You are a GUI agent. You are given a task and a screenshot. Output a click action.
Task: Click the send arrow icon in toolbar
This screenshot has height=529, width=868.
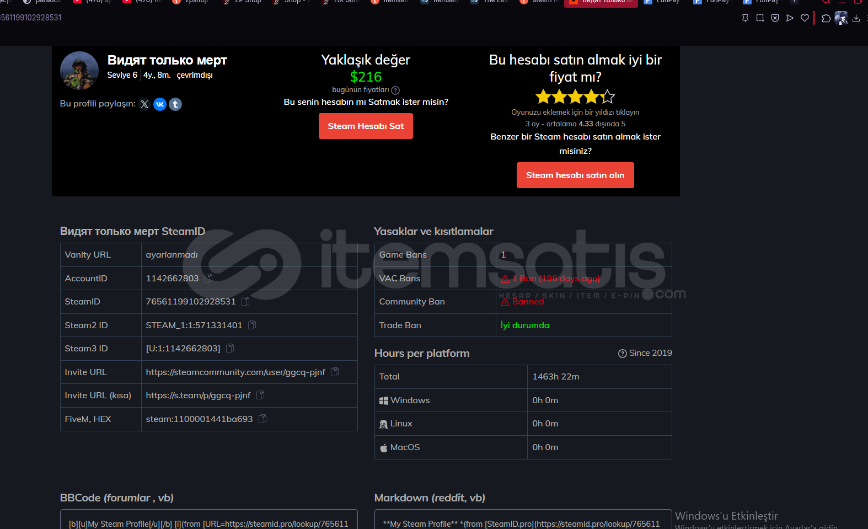[790, 18]
